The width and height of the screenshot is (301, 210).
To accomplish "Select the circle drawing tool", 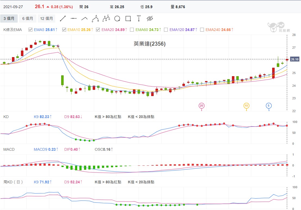I will (117, 19).
